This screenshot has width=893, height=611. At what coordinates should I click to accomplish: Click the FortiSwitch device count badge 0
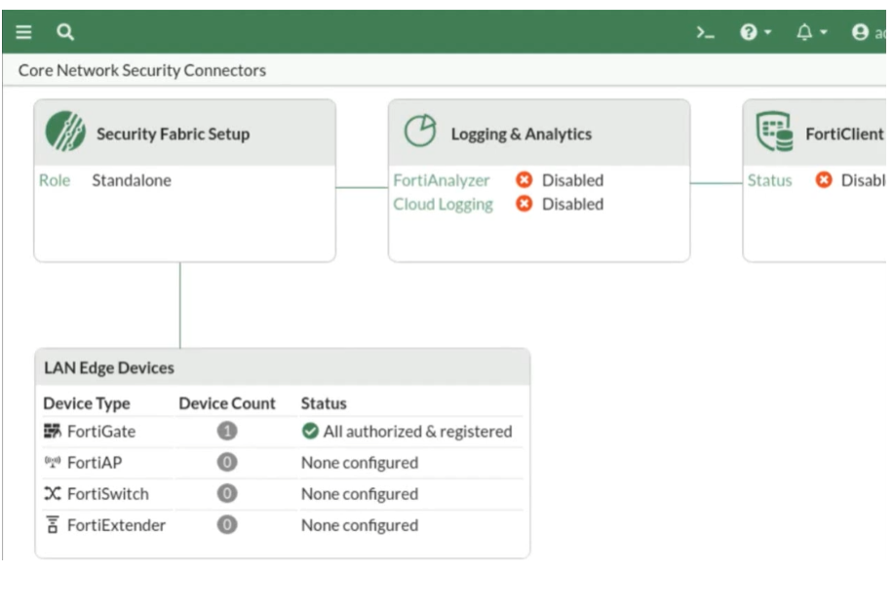(227, 493)
